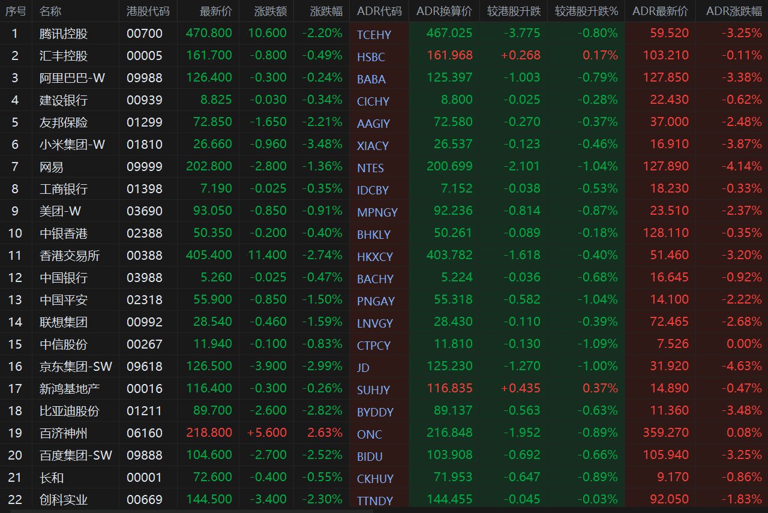Open the 小米集团-W stock name
Screen dimensions: 768x513
[x=72, y=144]
